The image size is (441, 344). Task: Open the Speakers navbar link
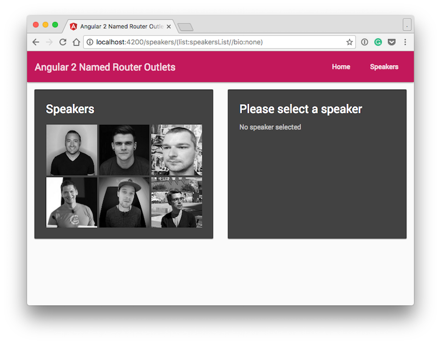pos(384,67)
